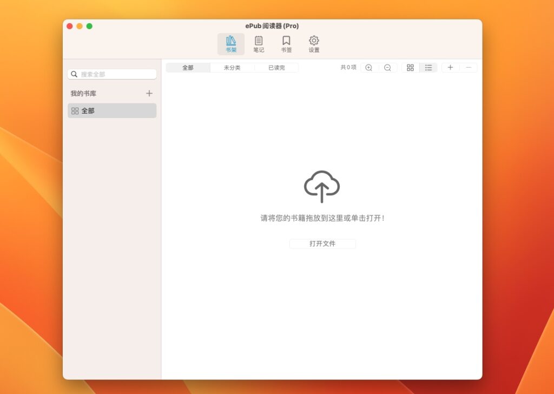Open the 笔记 (Notes) panel

(x=259, y=43)
